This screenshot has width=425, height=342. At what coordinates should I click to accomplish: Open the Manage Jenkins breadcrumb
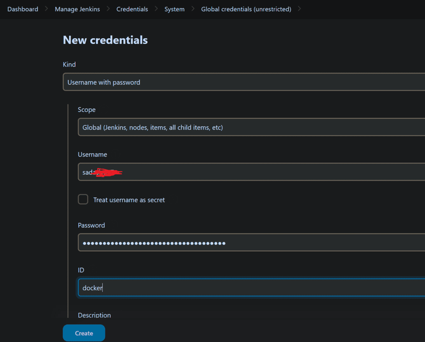pos(77,9)
